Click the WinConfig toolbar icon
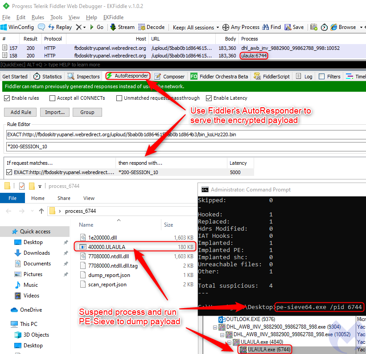This screenshot has height=354, width=366. click(x=5, y=27)
